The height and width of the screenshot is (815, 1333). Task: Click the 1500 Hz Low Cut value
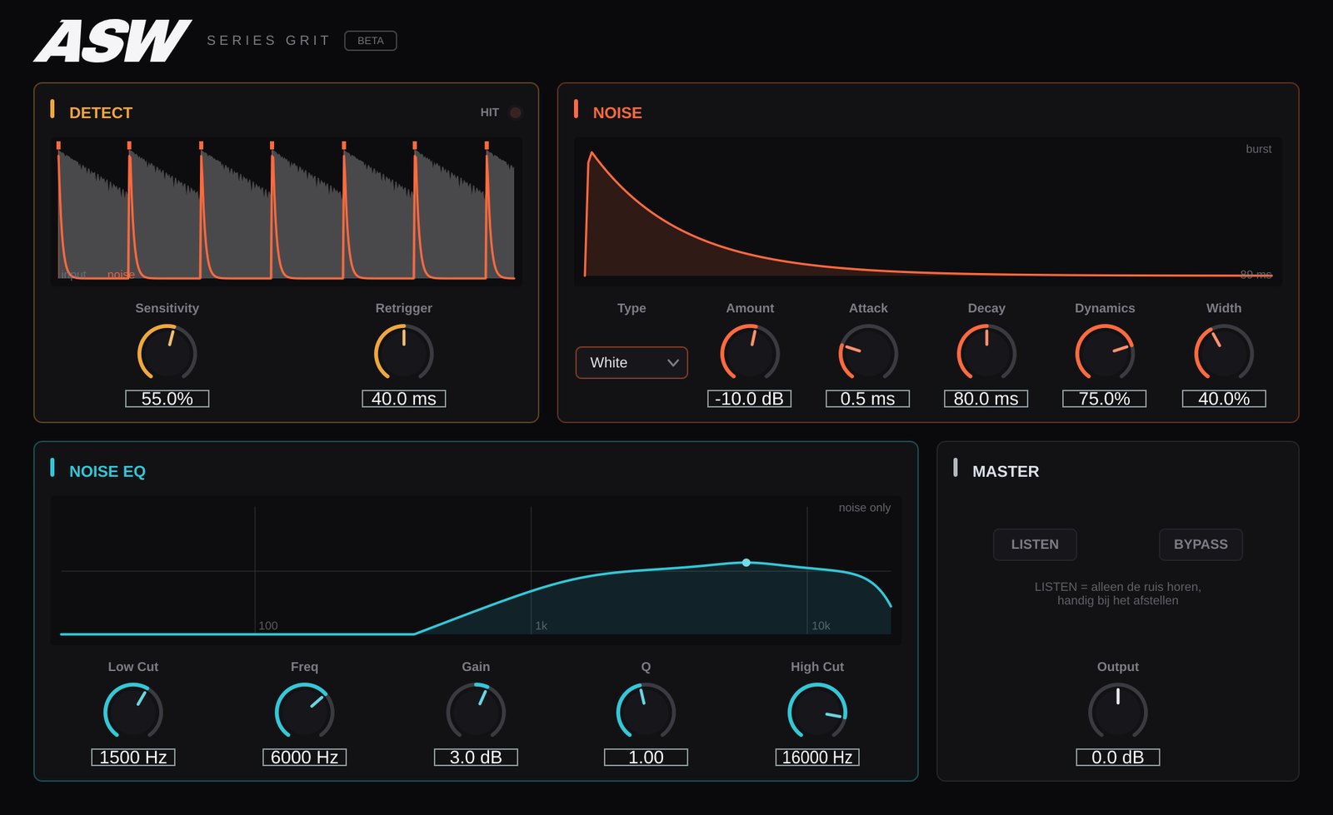pyautogui.click(x=133, y=758)
